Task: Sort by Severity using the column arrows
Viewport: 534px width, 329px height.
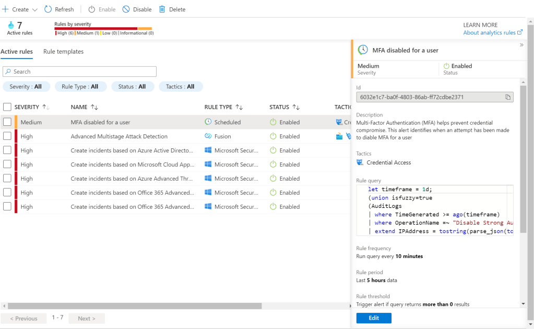Action: [x=45, y=107]
